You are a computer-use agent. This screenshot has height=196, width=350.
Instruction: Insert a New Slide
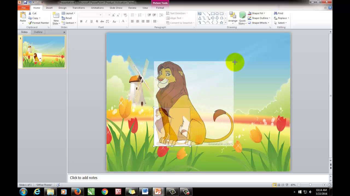coord(56,18)
